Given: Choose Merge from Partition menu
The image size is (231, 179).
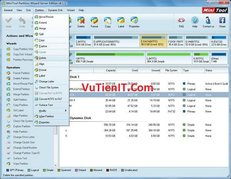Looking at the screenshot, I should [x=51, y=28].
